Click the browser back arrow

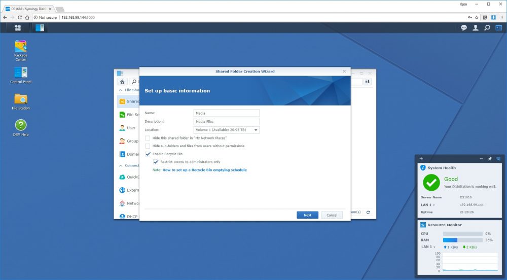point(5,17)
